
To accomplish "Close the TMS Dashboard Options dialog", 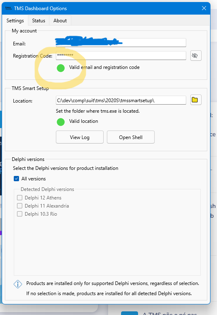I will (204, 8).
